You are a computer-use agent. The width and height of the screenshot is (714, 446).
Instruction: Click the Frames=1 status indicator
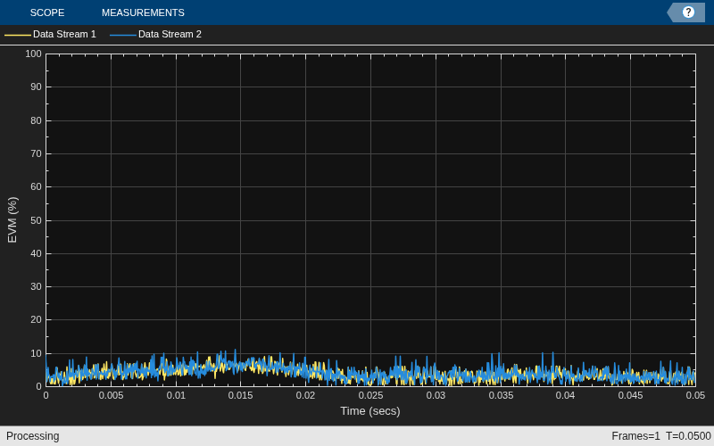click(635, 436)
